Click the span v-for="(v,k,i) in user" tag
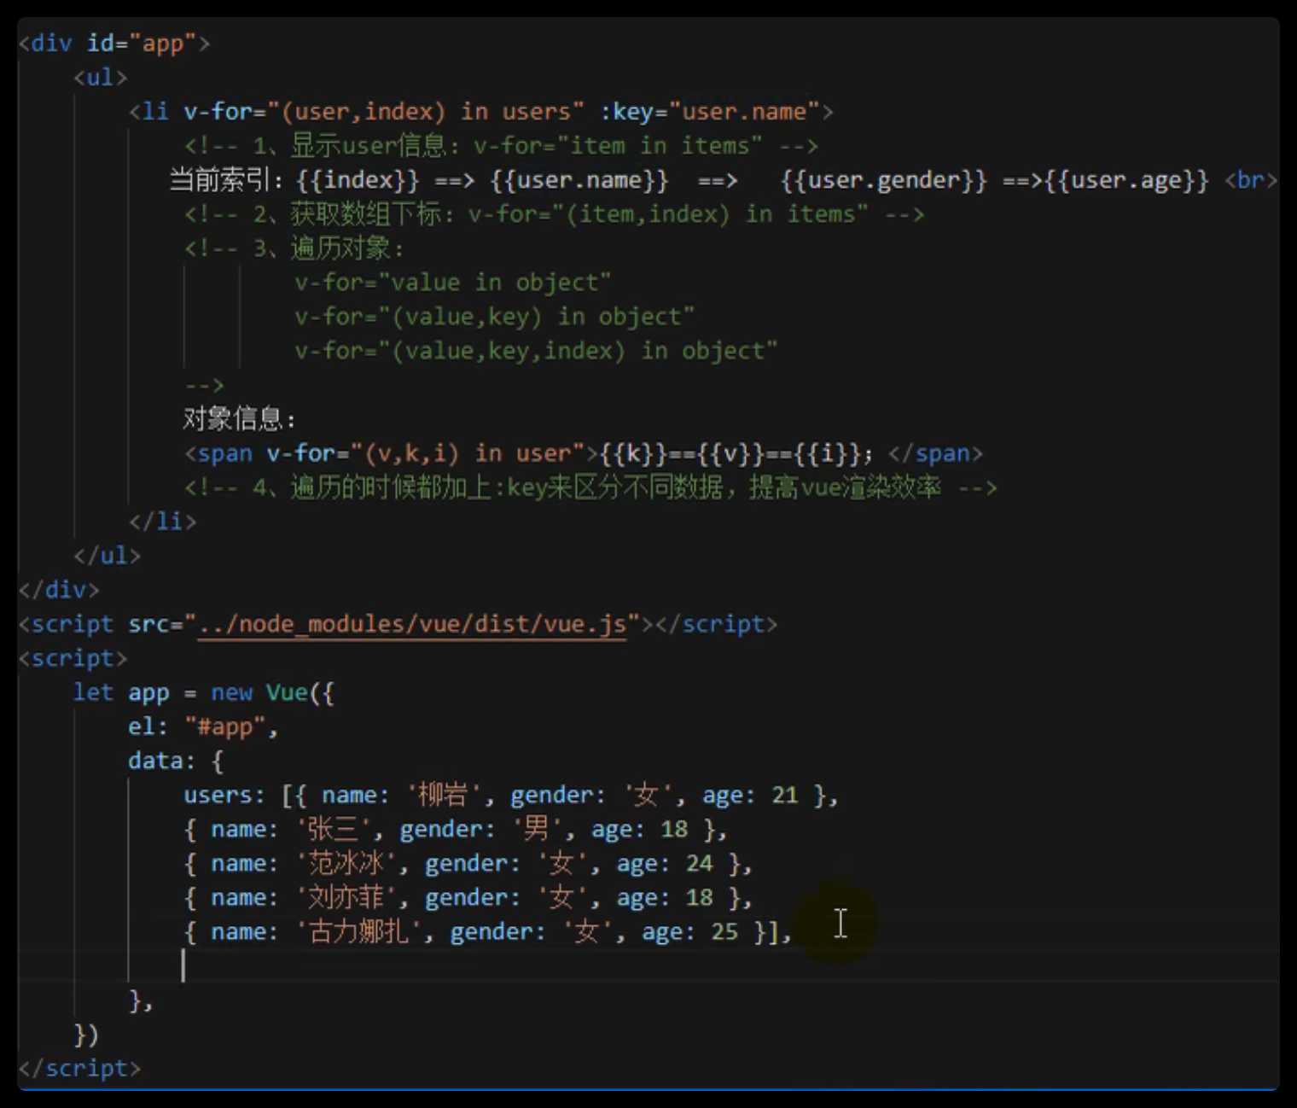 coord(391,452)
